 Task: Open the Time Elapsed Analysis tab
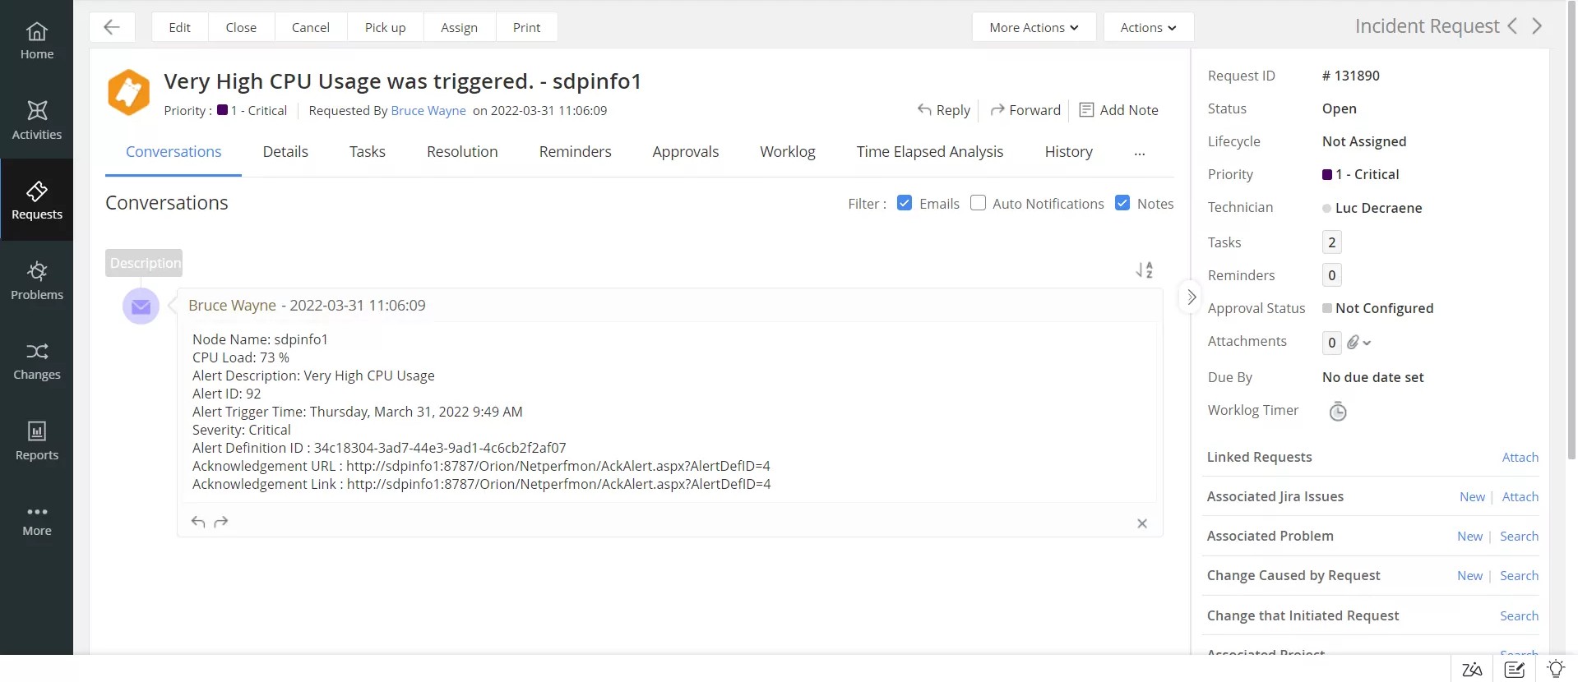coord(929,152)
